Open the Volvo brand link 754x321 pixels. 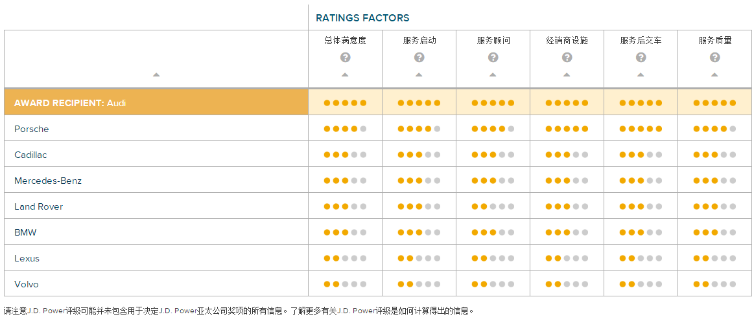click(x=27, y=285)
